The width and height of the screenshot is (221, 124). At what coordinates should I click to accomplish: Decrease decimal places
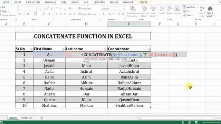click(123, 14)
